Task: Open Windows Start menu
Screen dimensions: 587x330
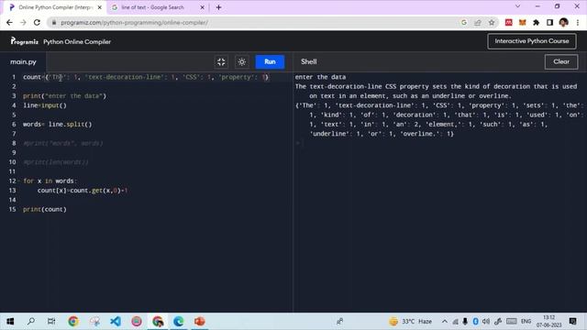Action: (x=10, y=321)
